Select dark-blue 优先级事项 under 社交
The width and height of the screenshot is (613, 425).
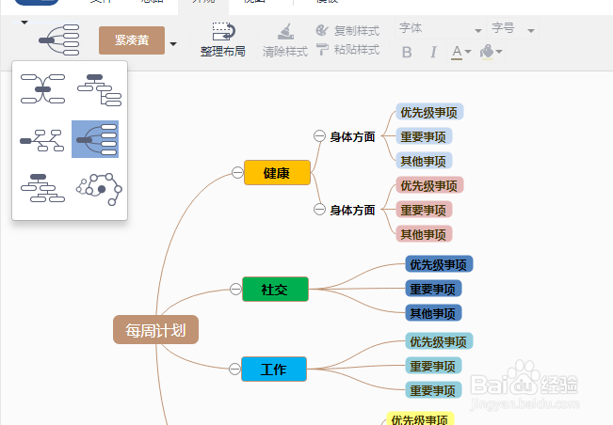point(439,264)
